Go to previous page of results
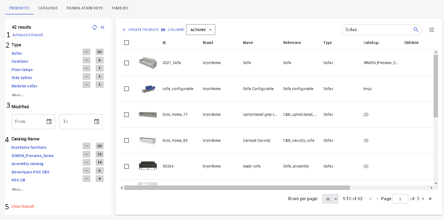This screenshot has width=444, height=220. [378, 199]
